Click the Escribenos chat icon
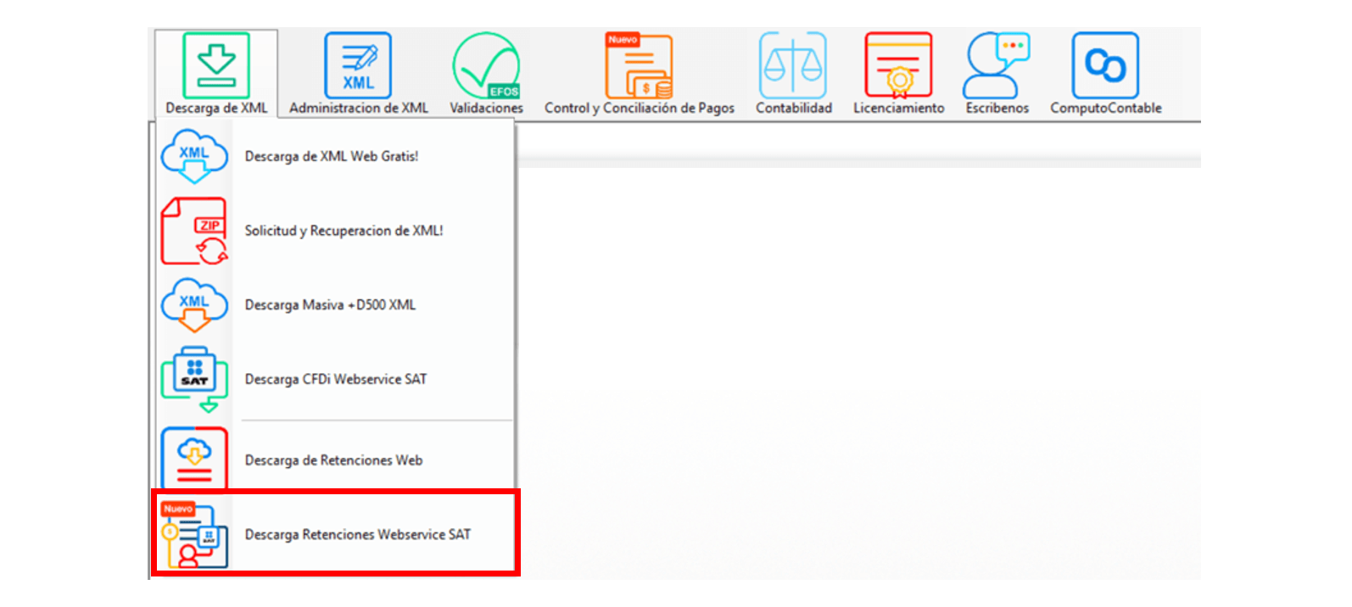The image size is (1352, 607). 997,65
